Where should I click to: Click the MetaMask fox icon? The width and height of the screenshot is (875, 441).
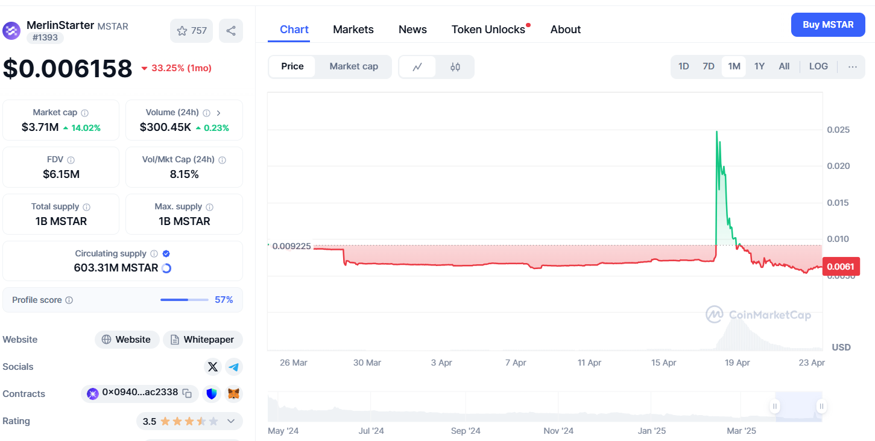(233, 394)
